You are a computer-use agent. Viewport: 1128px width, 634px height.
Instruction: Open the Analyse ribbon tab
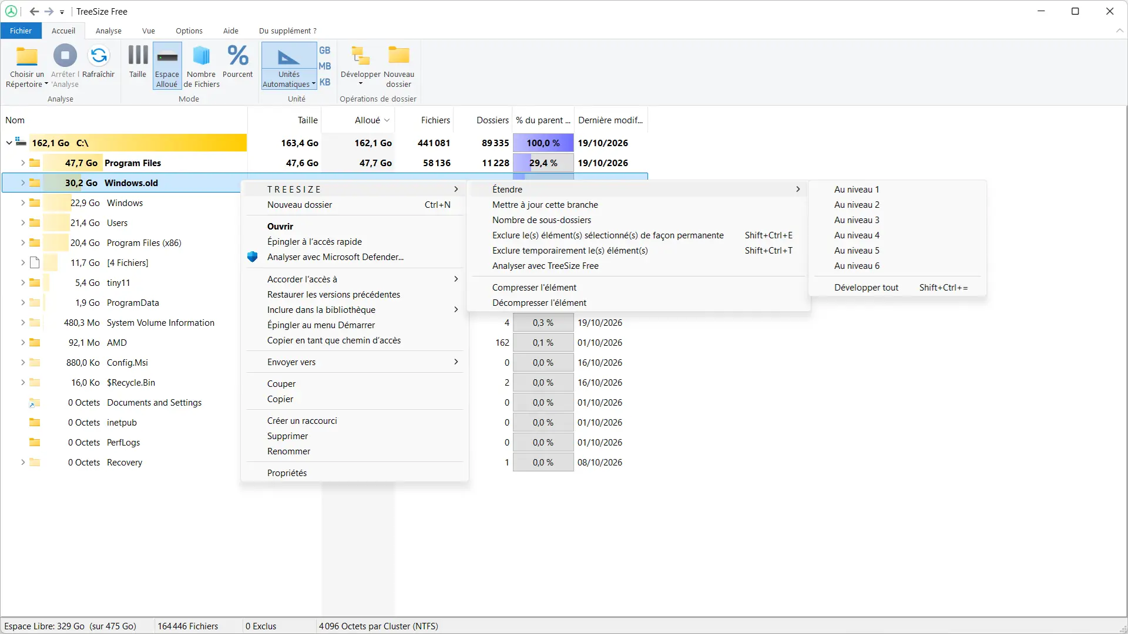tap(109, 31)
